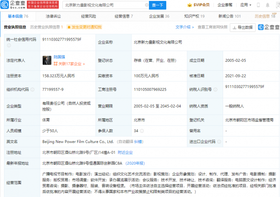
Task: Switch to 知识产权 tab
Action: (x=194, y=16)
